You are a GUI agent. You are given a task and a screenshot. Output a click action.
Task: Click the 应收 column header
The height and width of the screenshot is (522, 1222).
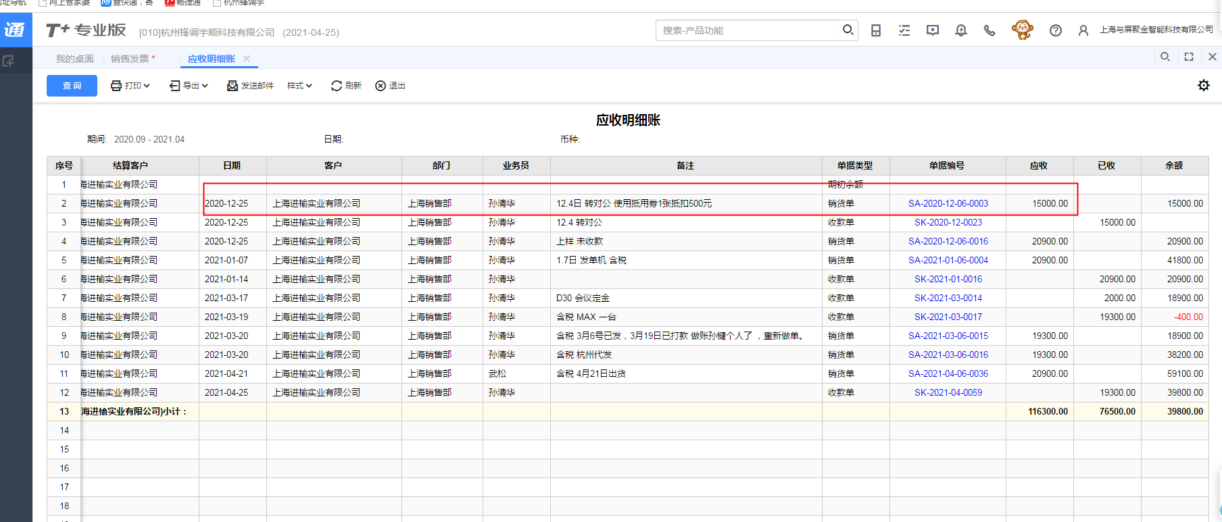tap(1039, 165)
